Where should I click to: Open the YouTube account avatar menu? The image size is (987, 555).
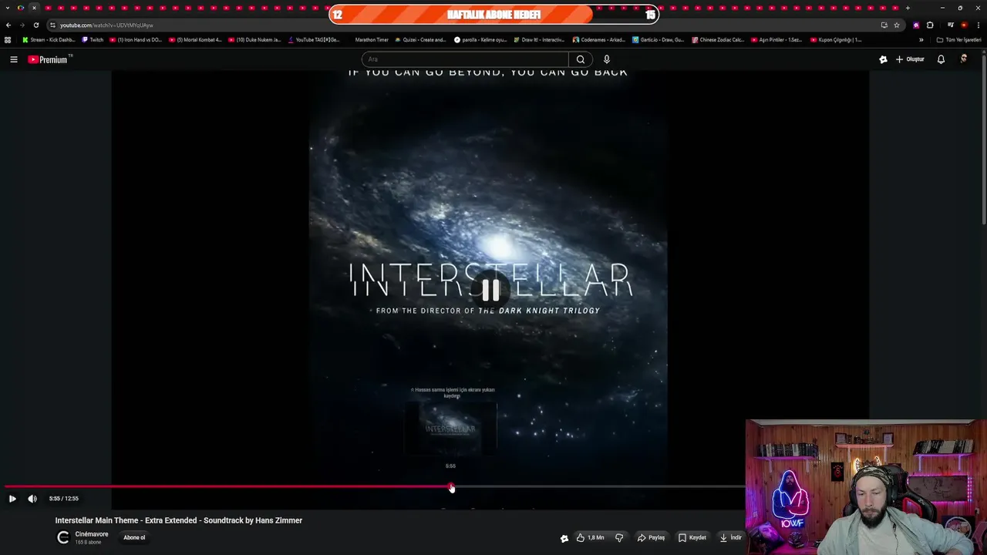[964, 59]
